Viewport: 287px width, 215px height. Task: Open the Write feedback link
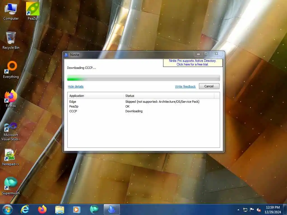(x=185, y=87)
